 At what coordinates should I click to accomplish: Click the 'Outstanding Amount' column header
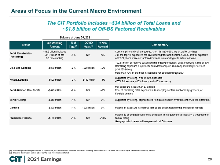pos(55,45)
